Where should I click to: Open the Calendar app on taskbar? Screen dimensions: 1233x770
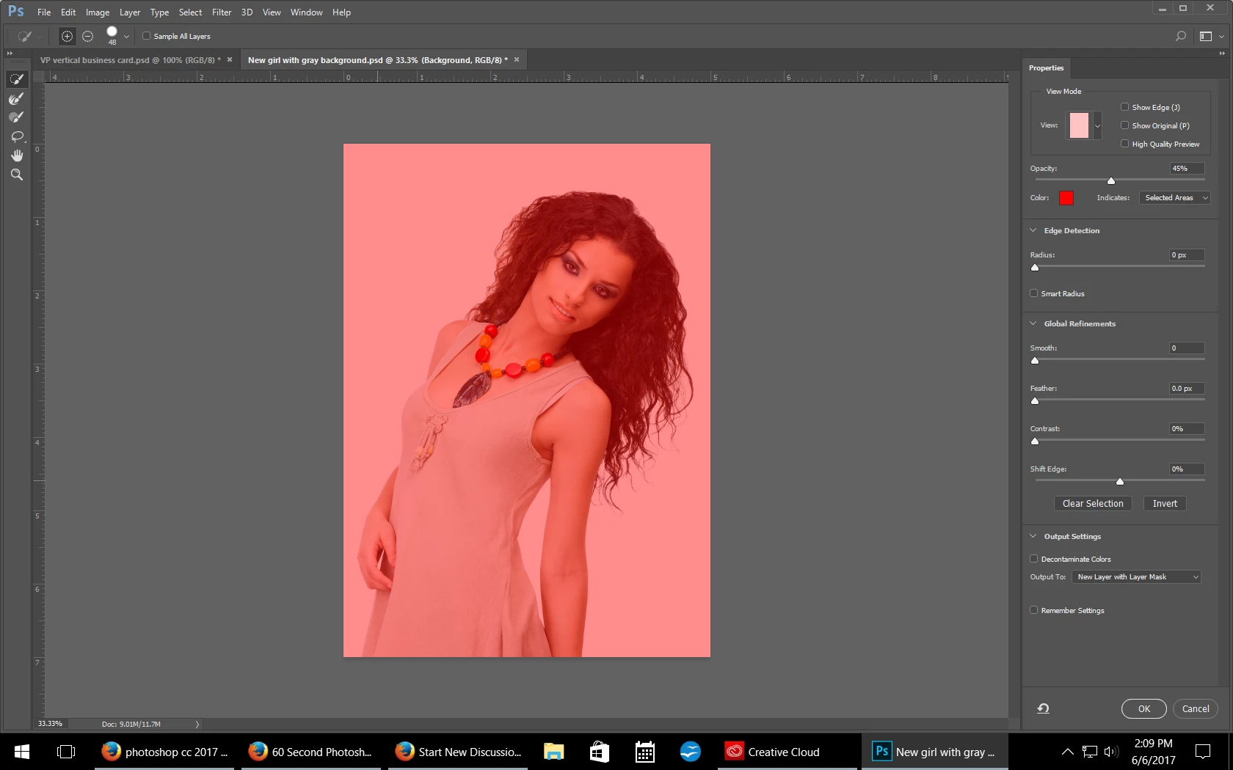coord(645,752)
